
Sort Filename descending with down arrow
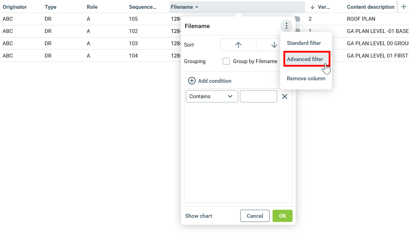[x=274, y=45]
